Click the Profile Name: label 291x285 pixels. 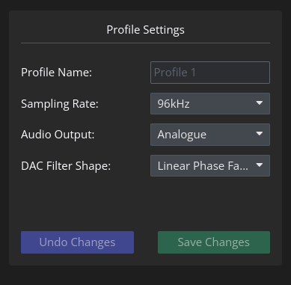point(57,73)
